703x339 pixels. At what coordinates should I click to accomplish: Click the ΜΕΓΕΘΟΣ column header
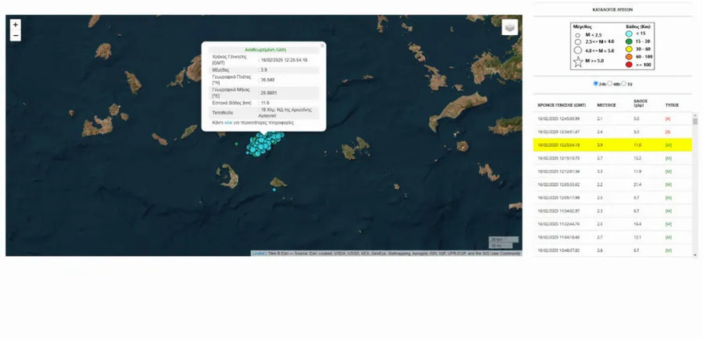[x=606, y=103]
